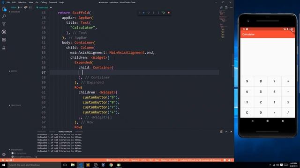Open the View menu
The height and width of the screenshot is (168, 300).
(31, 2)
